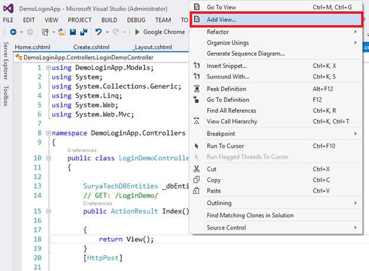
Task: Click the Go To Definition menu icon
Action: 196,99
